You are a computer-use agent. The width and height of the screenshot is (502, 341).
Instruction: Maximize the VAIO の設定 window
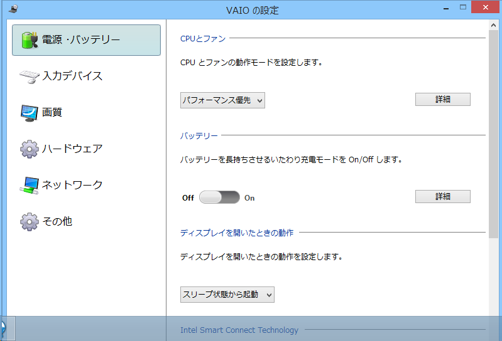tap(463, 7)
